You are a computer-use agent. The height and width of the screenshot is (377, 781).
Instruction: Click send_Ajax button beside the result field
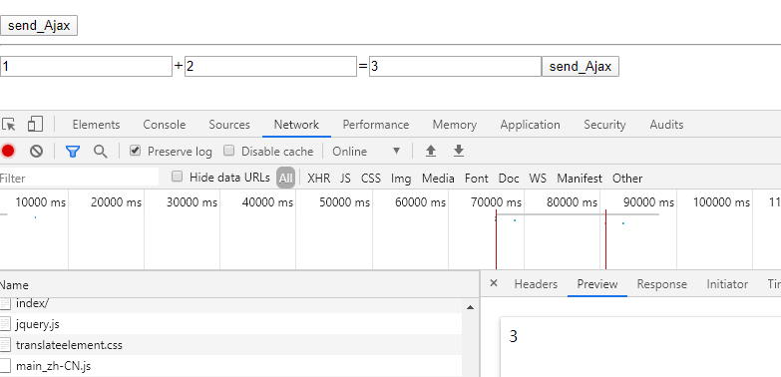point(581,66)
